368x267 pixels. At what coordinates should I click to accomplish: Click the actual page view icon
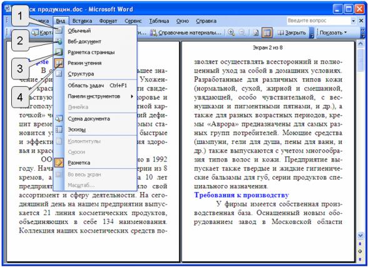tap(255, 33)
